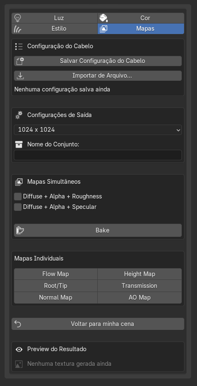Click the list icon beside Configuração do Cabelo
Screen dimensions: 197x386
point(19,46)
